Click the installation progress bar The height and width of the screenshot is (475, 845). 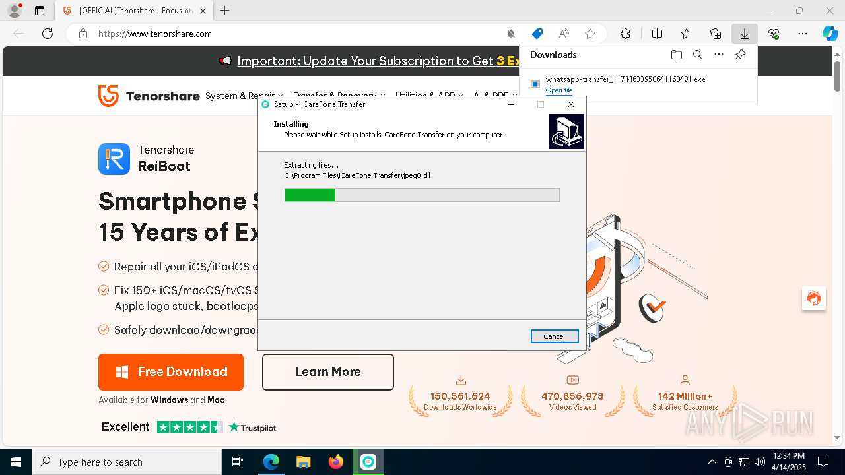(422, 195)
